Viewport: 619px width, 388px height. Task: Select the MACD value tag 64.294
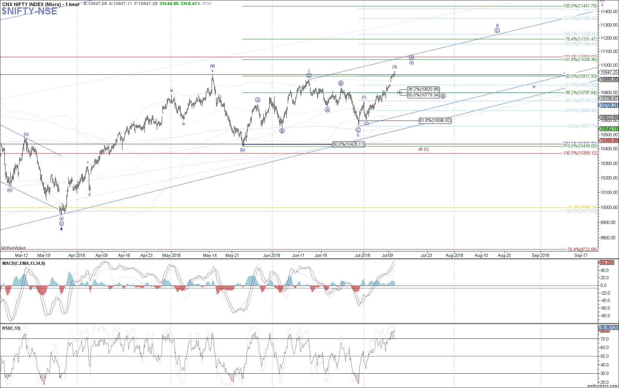607,262
